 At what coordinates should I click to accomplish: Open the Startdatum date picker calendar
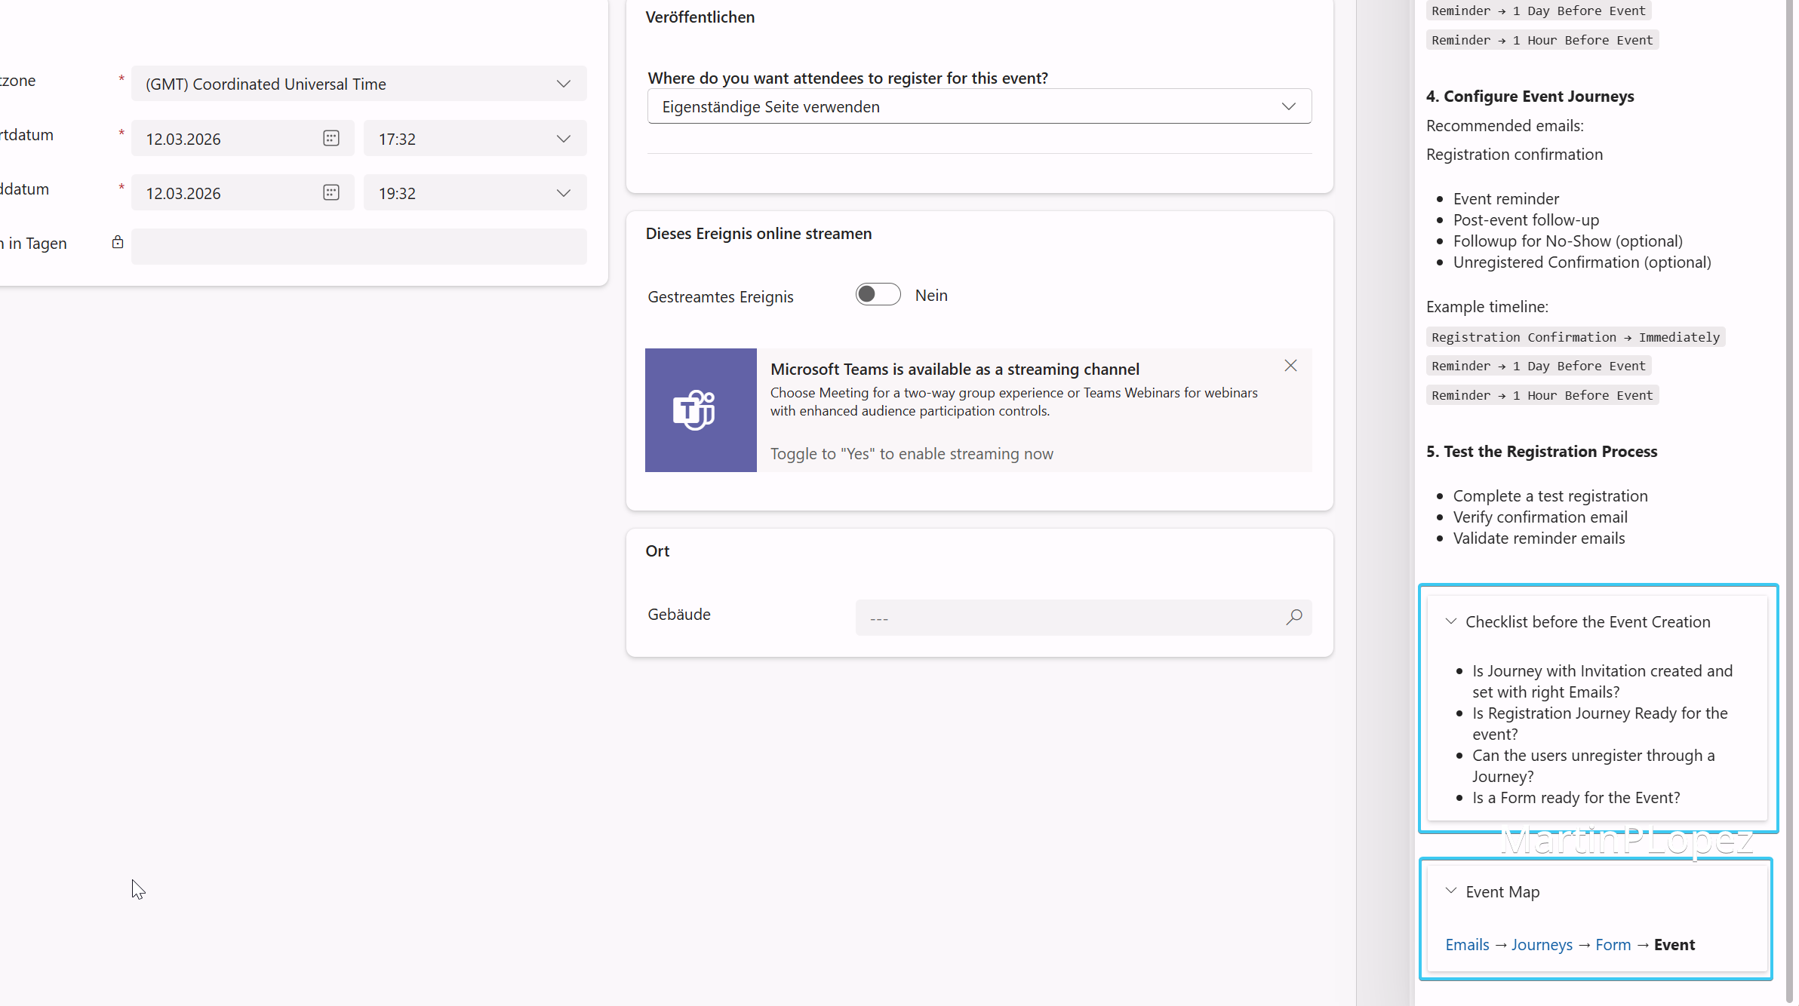click(331, 138)
